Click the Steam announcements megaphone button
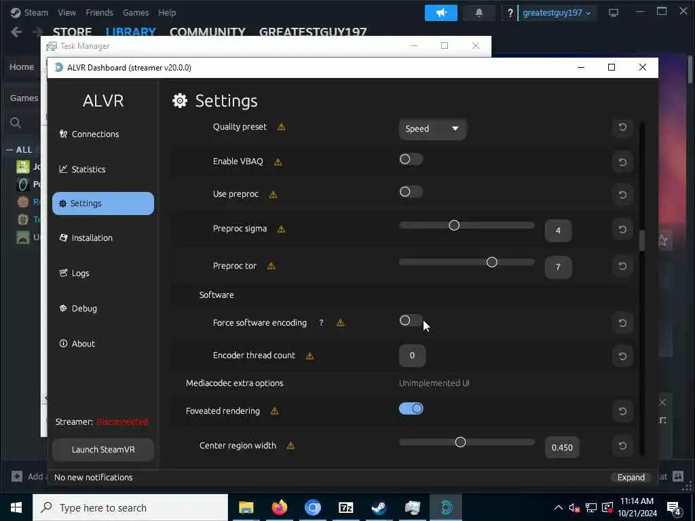 (441, 13)
